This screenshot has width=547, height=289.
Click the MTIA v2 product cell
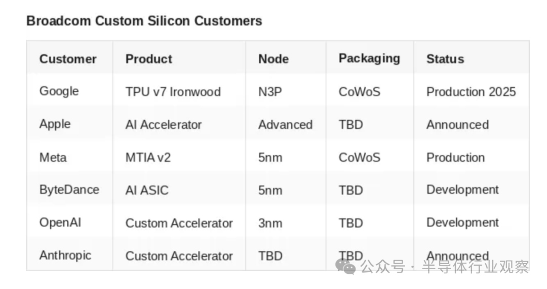coord(148,158)
